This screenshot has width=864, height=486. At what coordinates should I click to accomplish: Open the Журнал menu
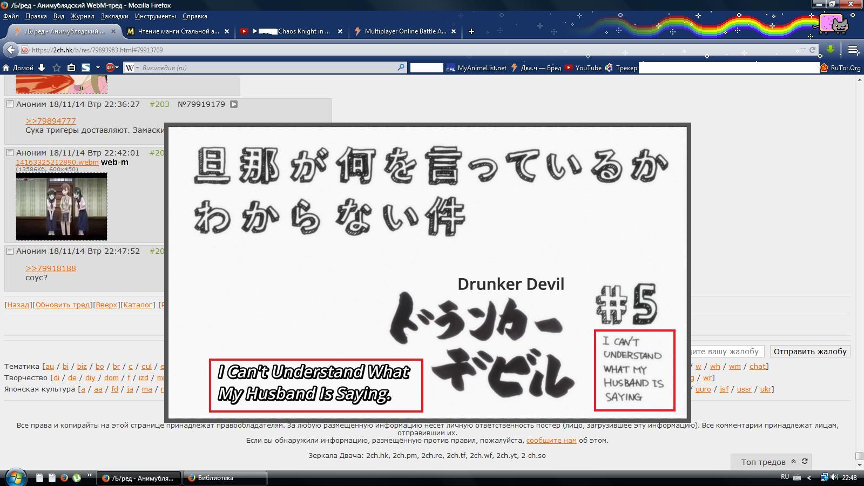(82, 16)
